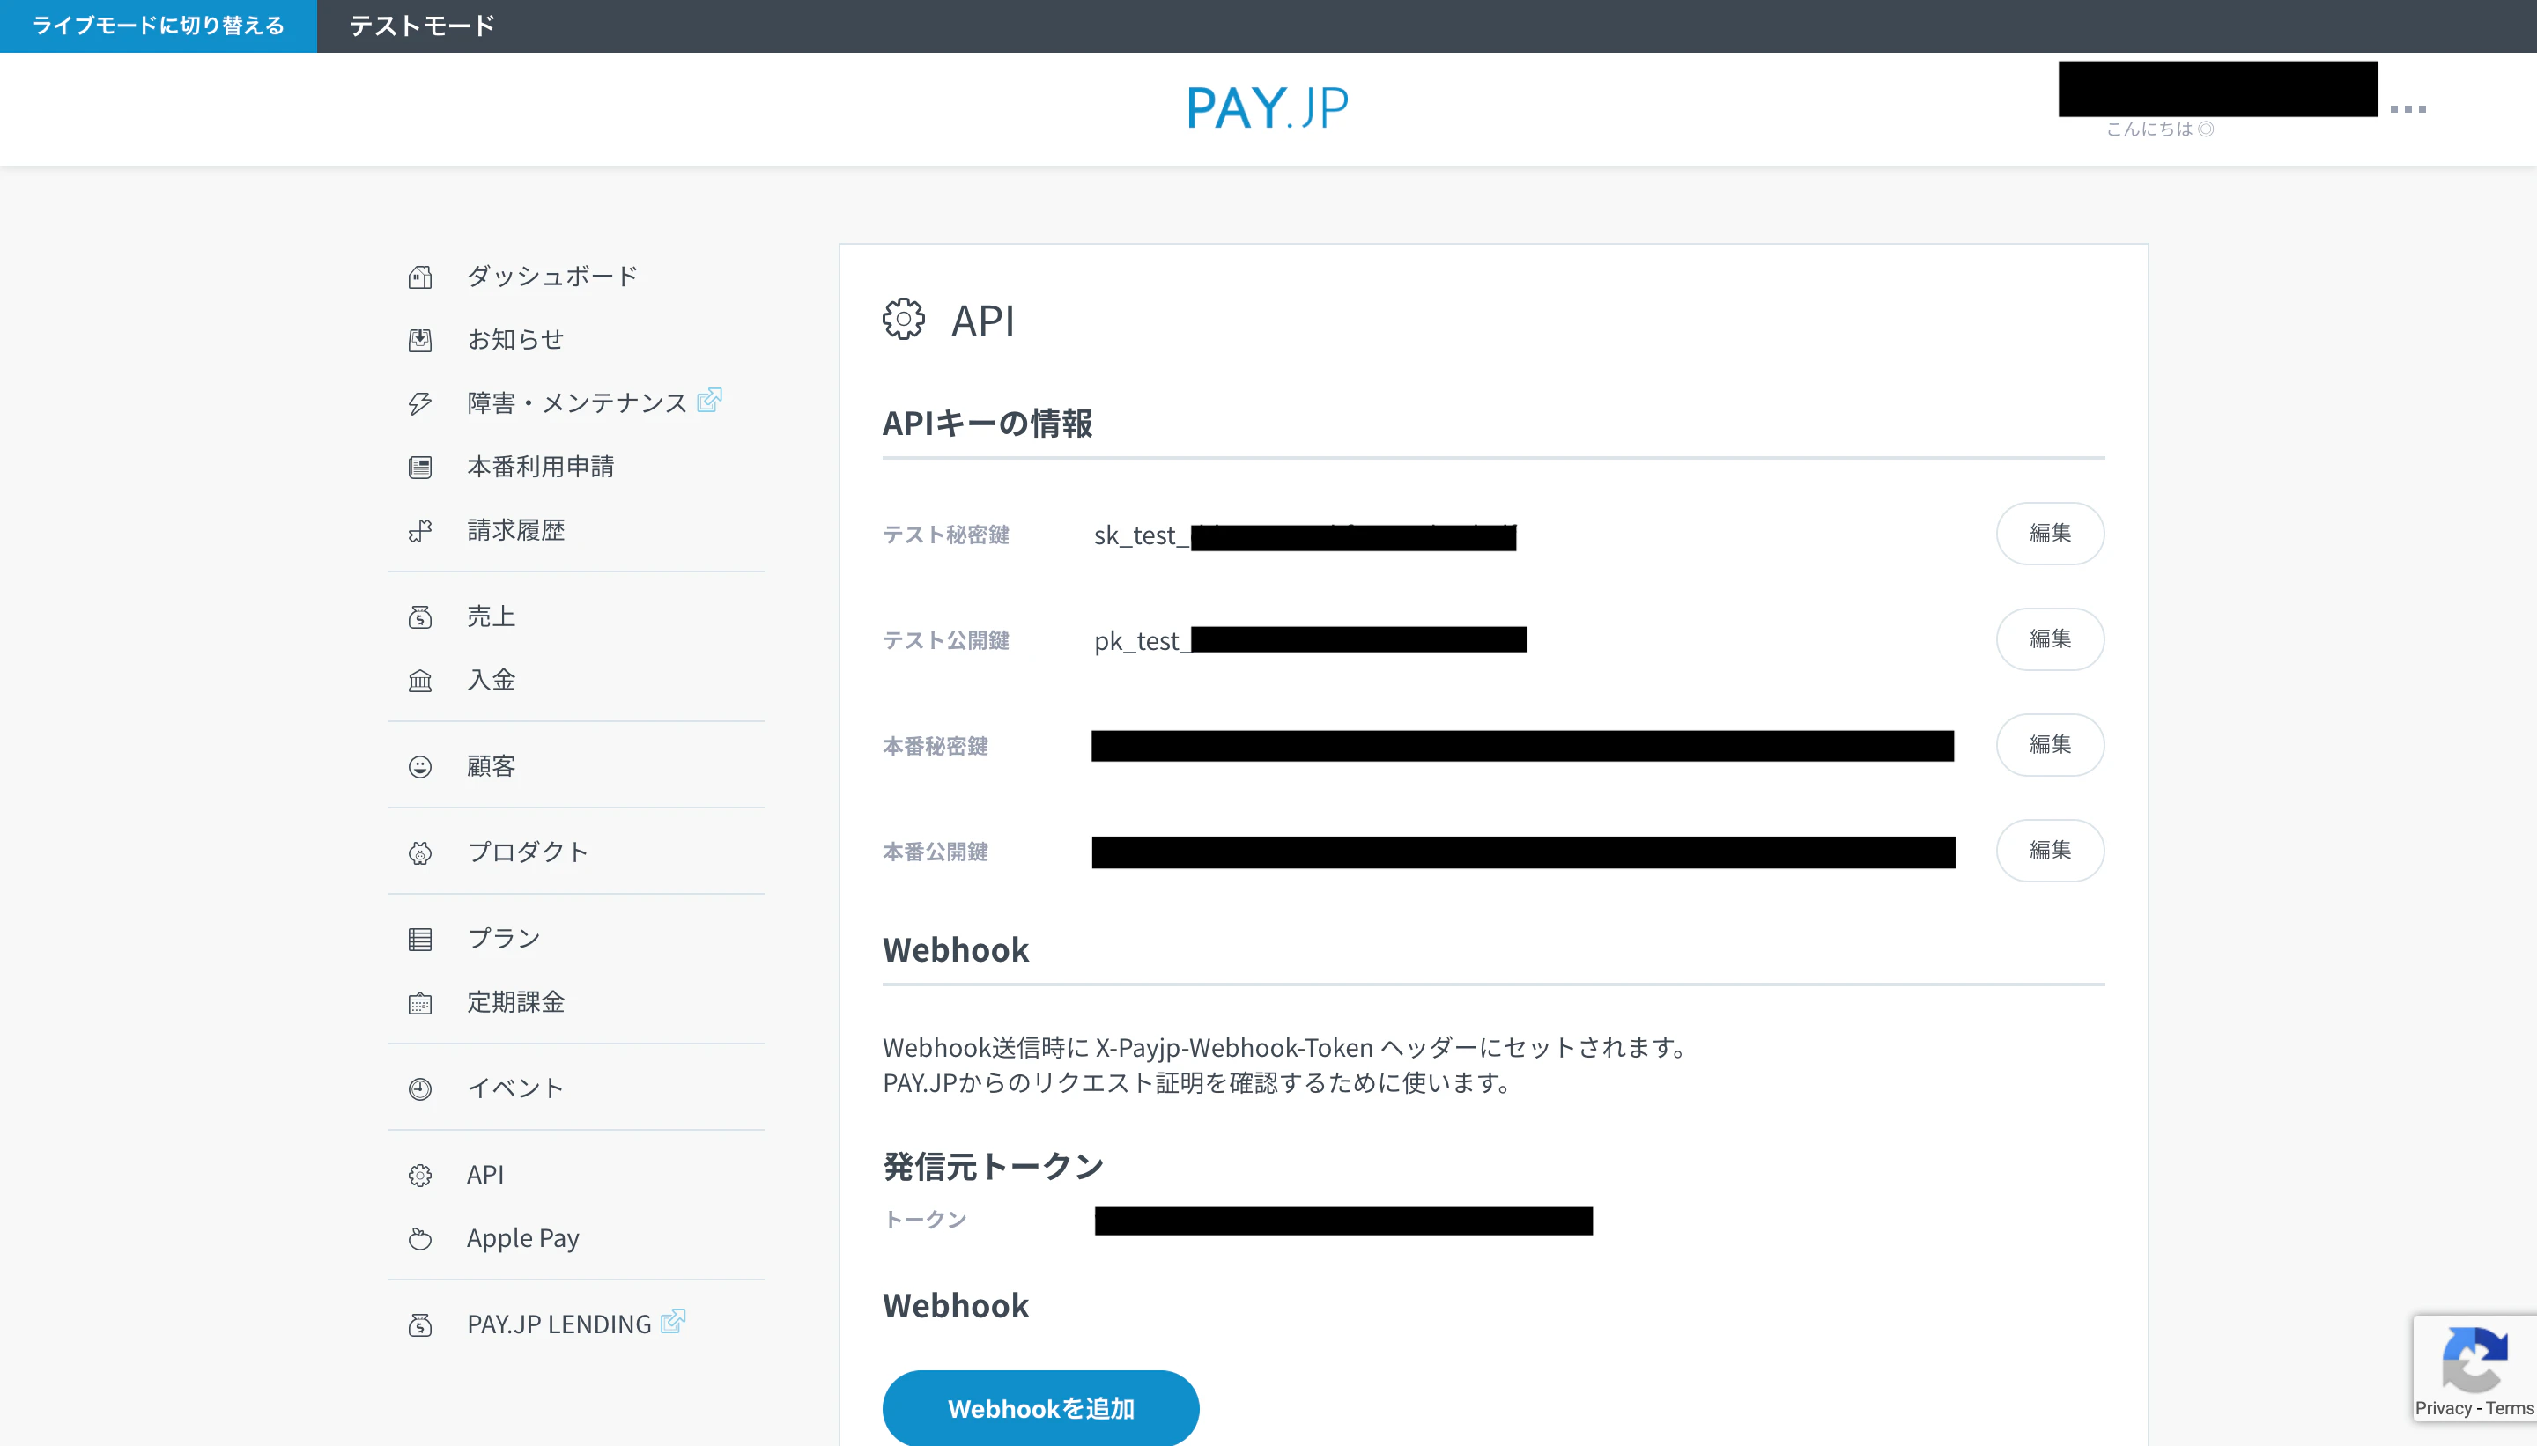Click the PAY.JP logo
The image size is (2537, 1446).
[x=1268, y=107]
